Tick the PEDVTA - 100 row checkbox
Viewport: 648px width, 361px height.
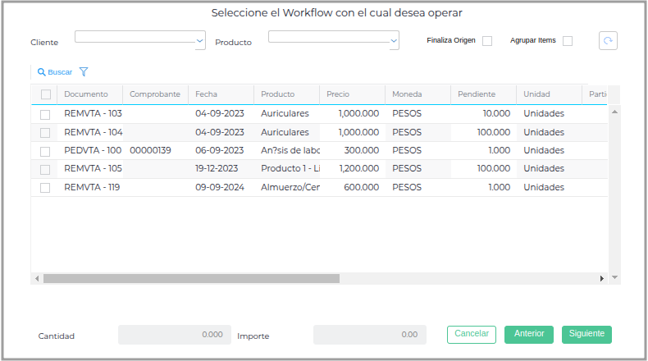pos(45,151)
